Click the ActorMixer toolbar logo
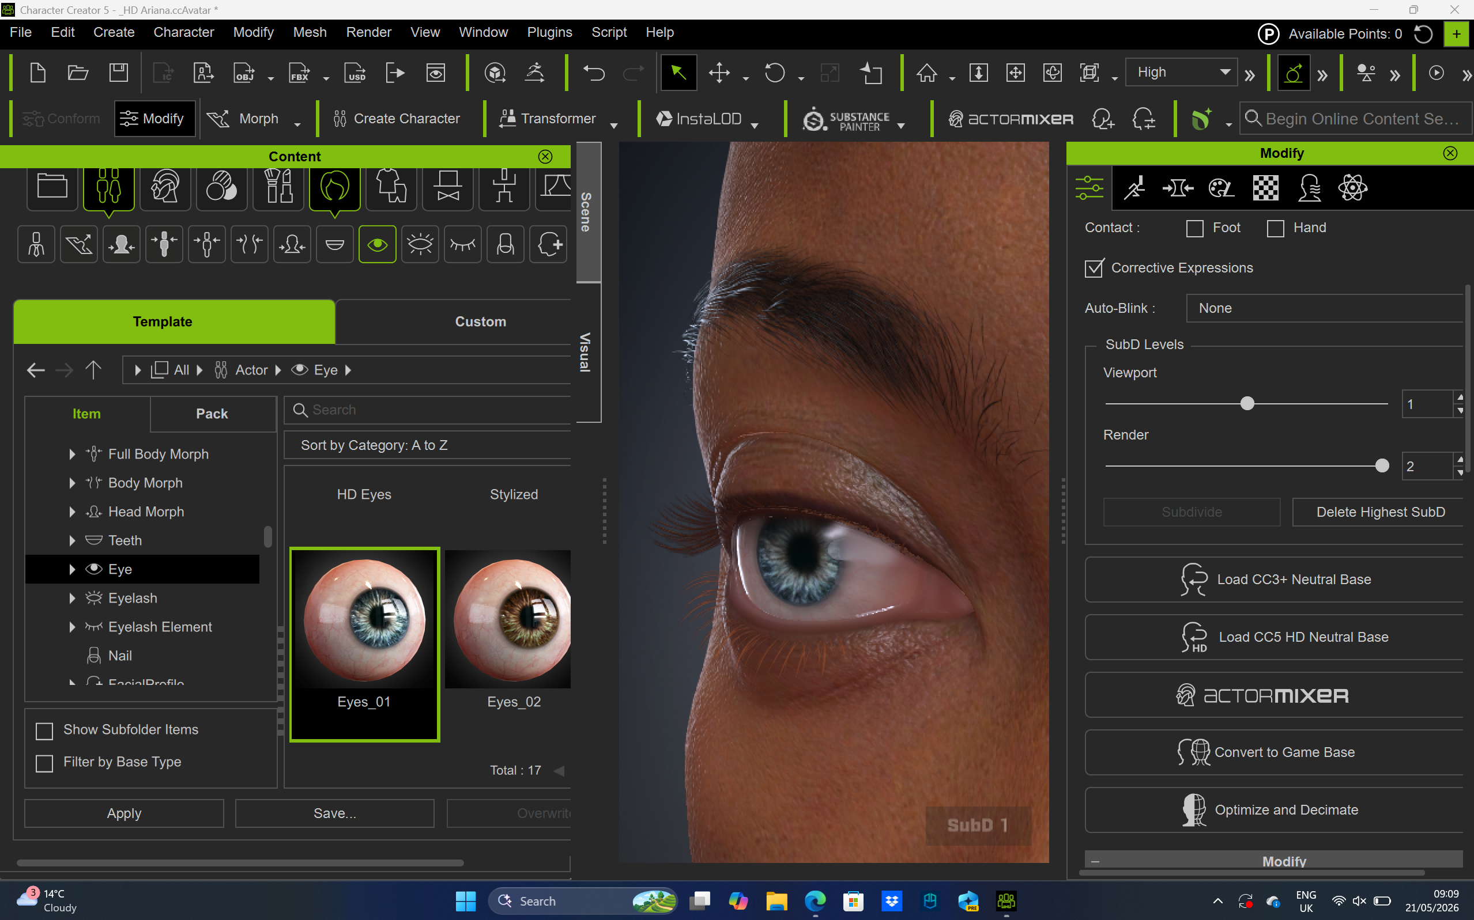Viewport: 1474px width, 920px height. (x=1011, y=119)
